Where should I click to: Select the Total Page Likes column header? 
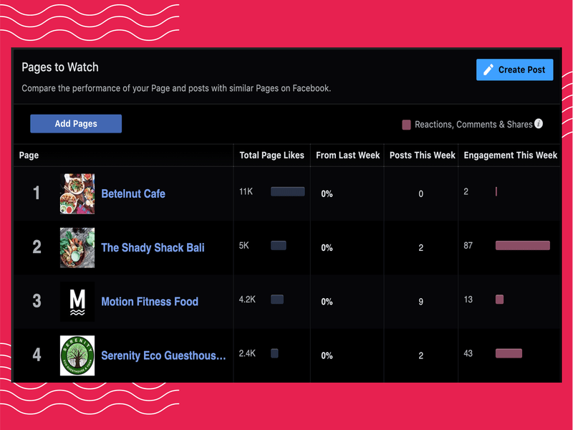click(271, 156)
